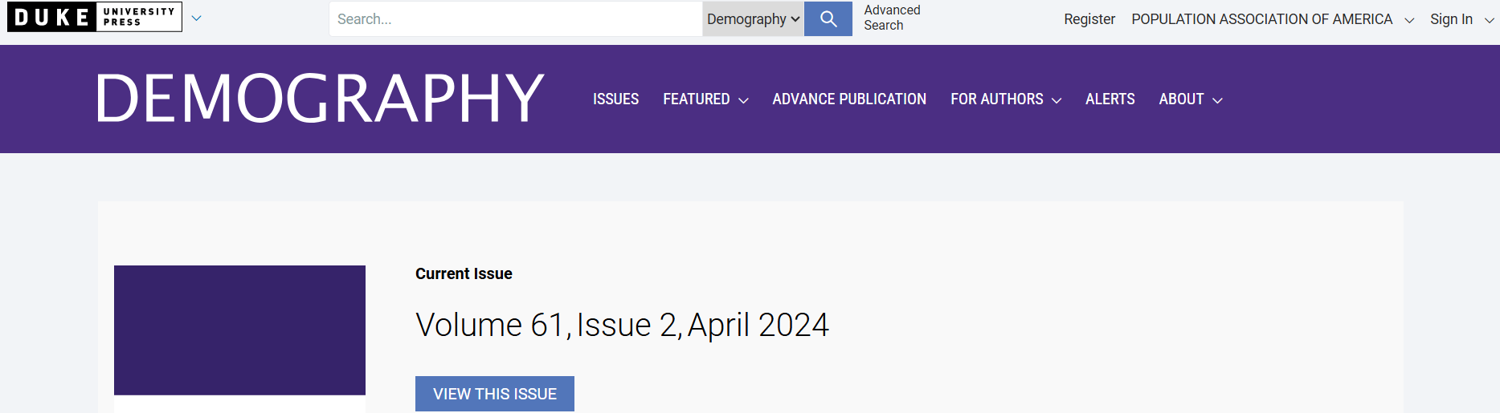Expand the Featured menu
The height and width of the screenshot is (413, 1500).
[x=705, y=99]
